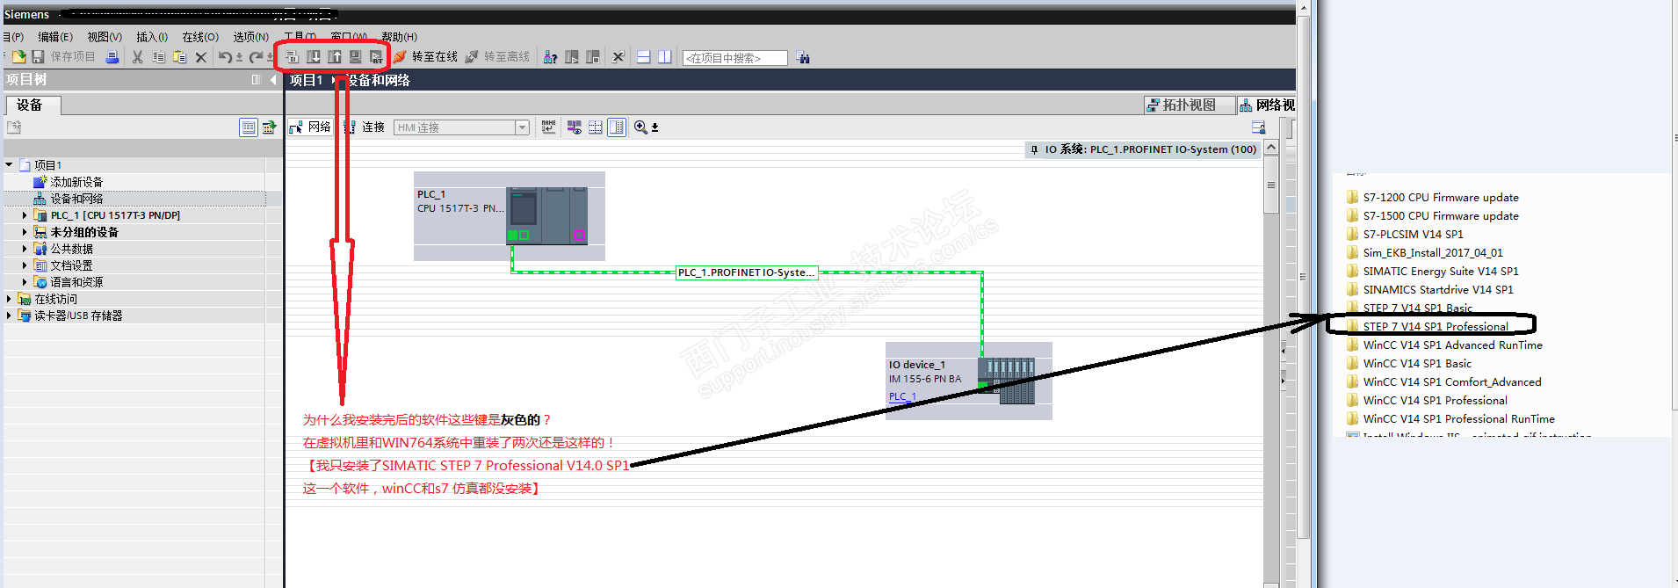This screenshot has height=588, width=1678.
Task: Click the 转至在线 go online button
Action: (425, 57)
